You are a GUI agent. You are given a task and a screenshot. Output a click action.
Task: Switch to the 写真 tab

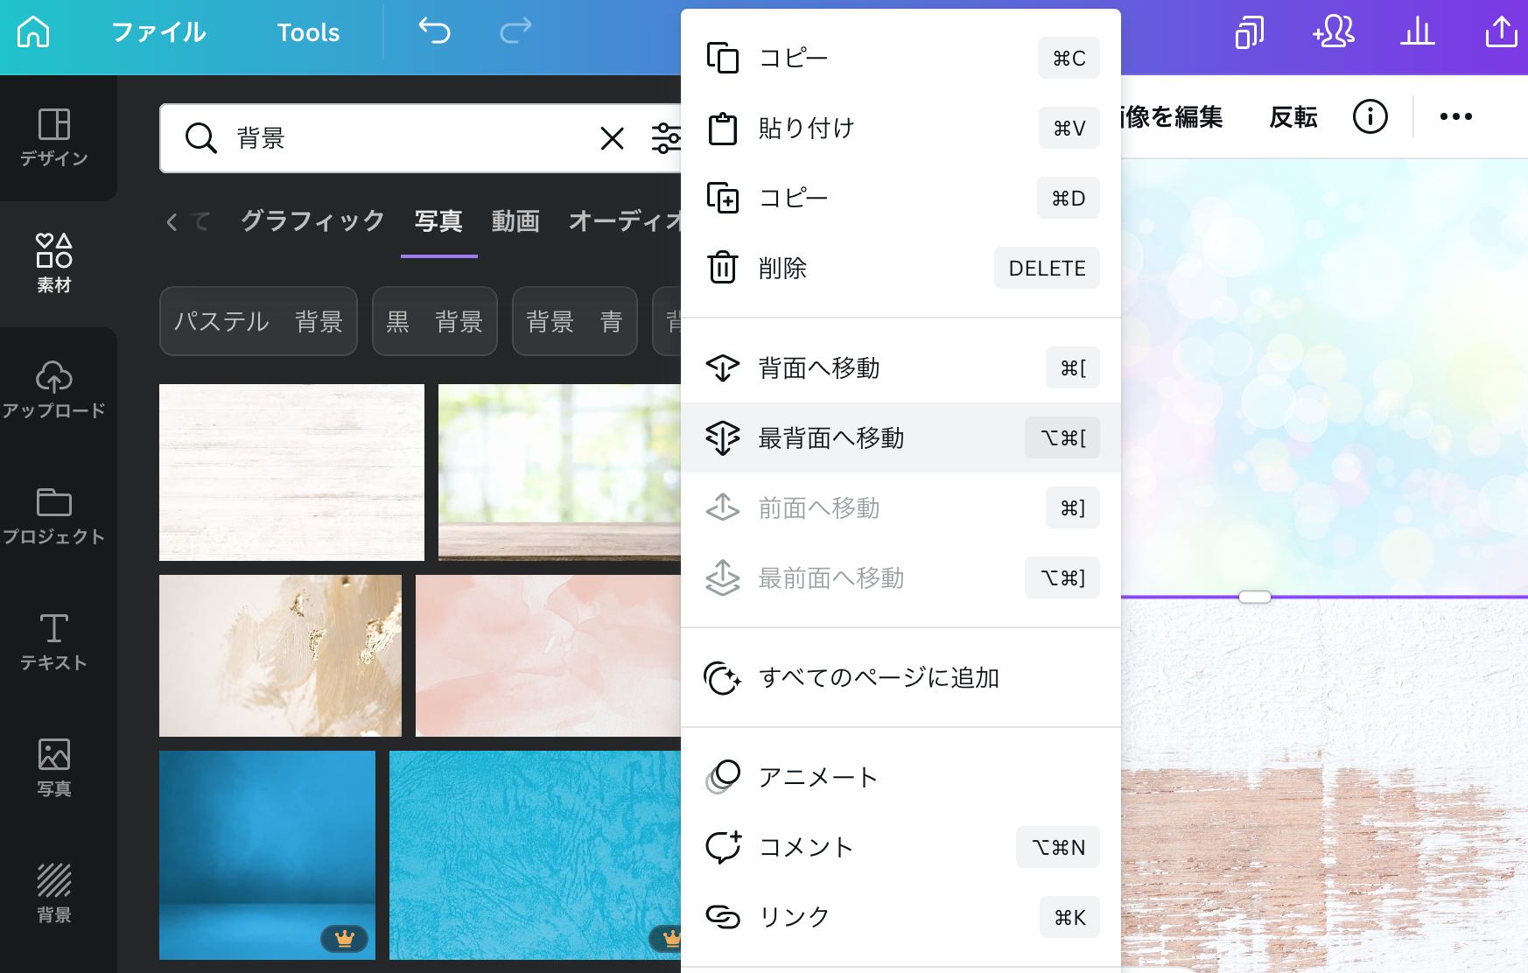point(438,220)
